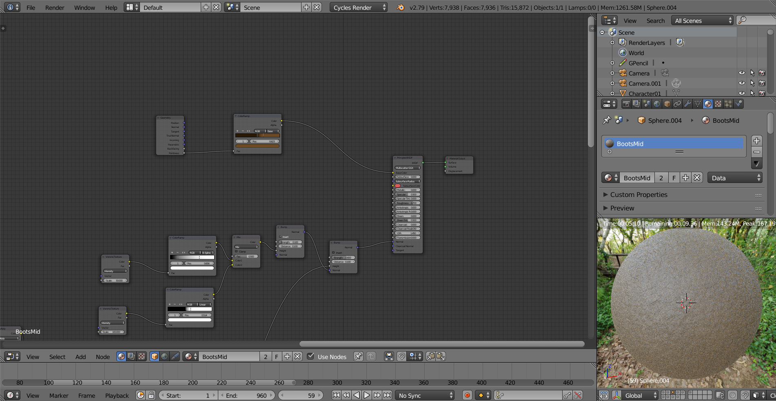776x401 pixels.
Task: Open the World properties tab
Action: pos(656,104)
